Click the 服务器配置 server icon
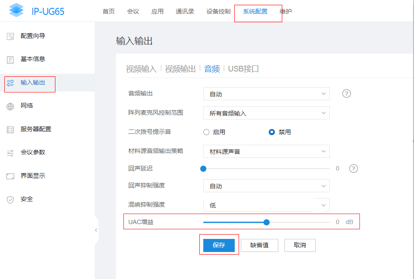 [x=10, y=129]
